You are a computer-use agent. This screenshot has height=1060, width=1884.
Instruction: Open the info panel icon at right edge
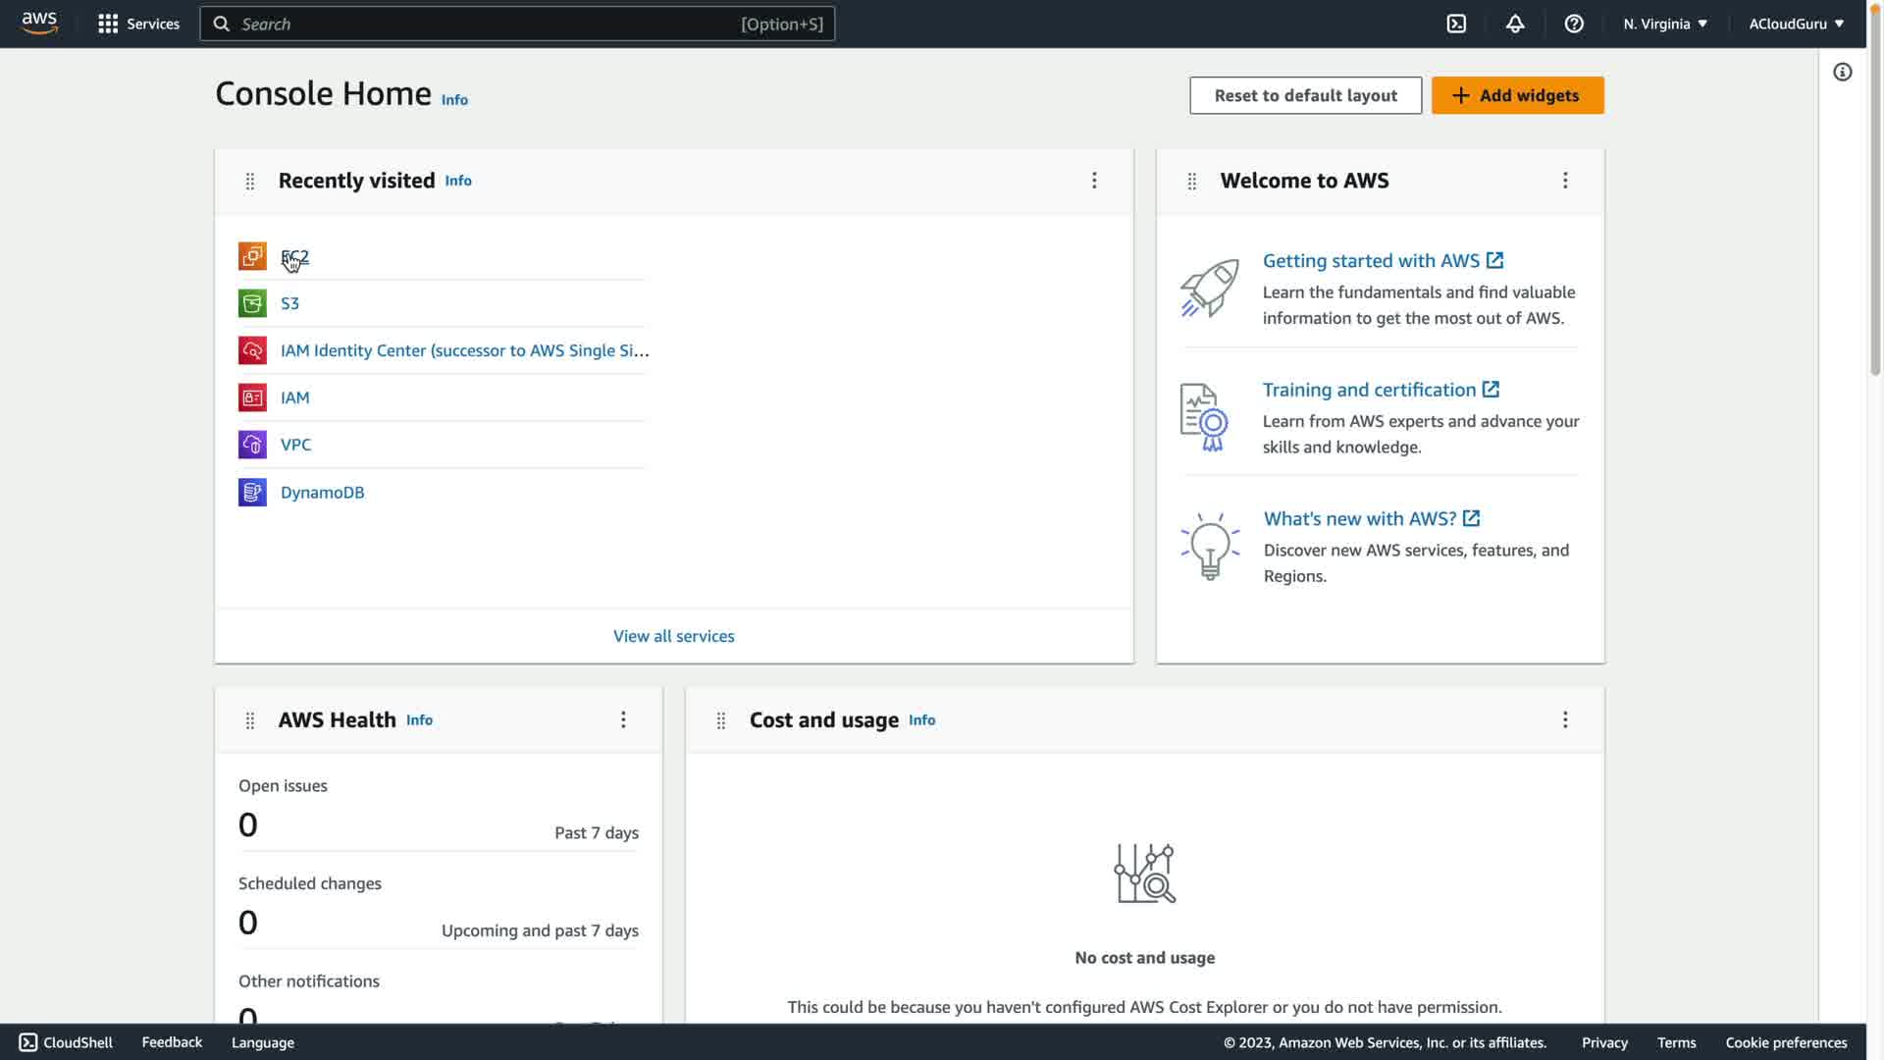1843,72
